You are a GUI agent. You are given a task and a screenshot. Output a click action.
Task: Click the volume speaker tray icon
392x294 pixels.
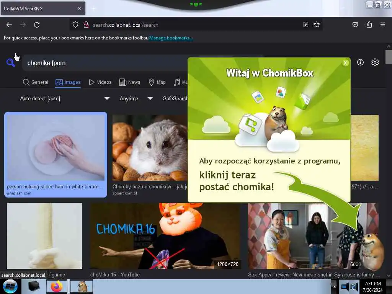(x=354, y=286)
